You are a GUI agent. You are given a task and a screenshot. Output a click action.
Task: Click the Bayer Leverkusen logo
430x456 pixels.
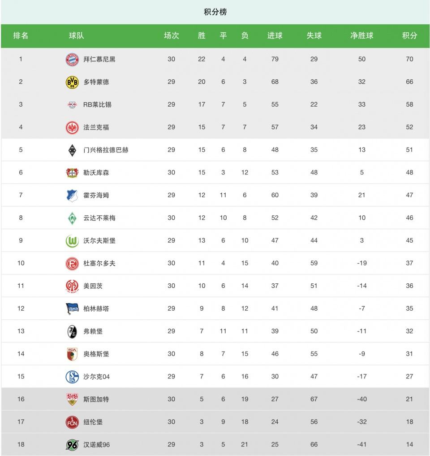pyautogui.click(x=72, y=173)
